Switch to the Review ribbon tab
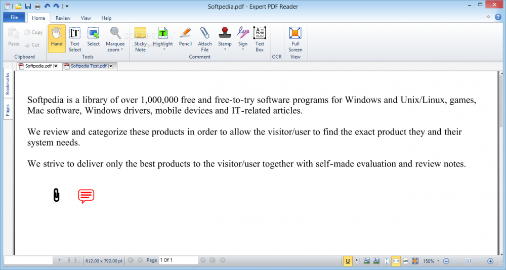Viewport: 506px width, 270px height. pos(63,18)
